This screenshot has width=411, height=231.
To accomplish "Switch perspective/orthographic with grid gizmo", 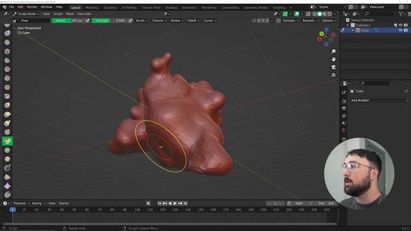I will (x=333, y=75).
